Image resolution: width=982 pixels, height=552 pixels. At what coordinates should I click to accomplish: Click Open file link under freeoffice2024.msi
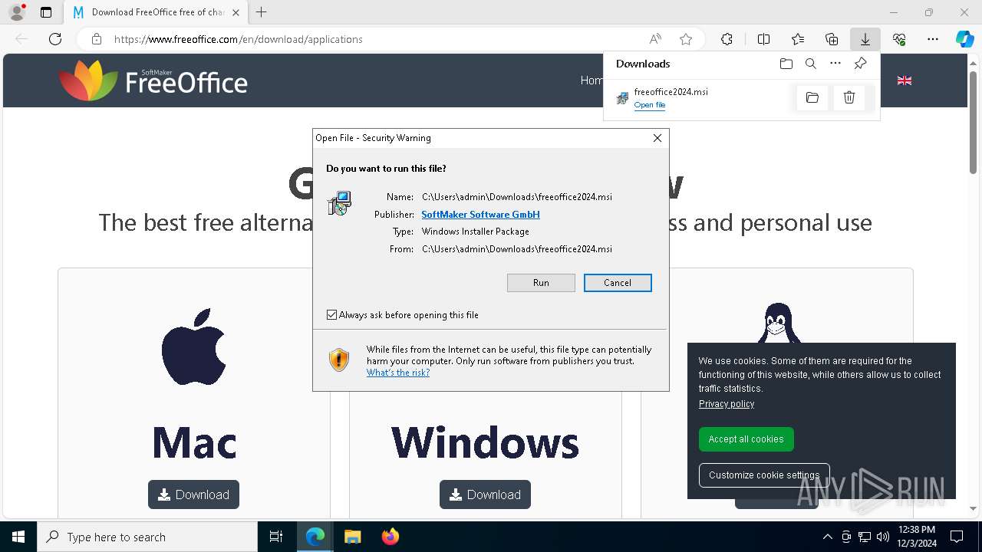[649, 105]
